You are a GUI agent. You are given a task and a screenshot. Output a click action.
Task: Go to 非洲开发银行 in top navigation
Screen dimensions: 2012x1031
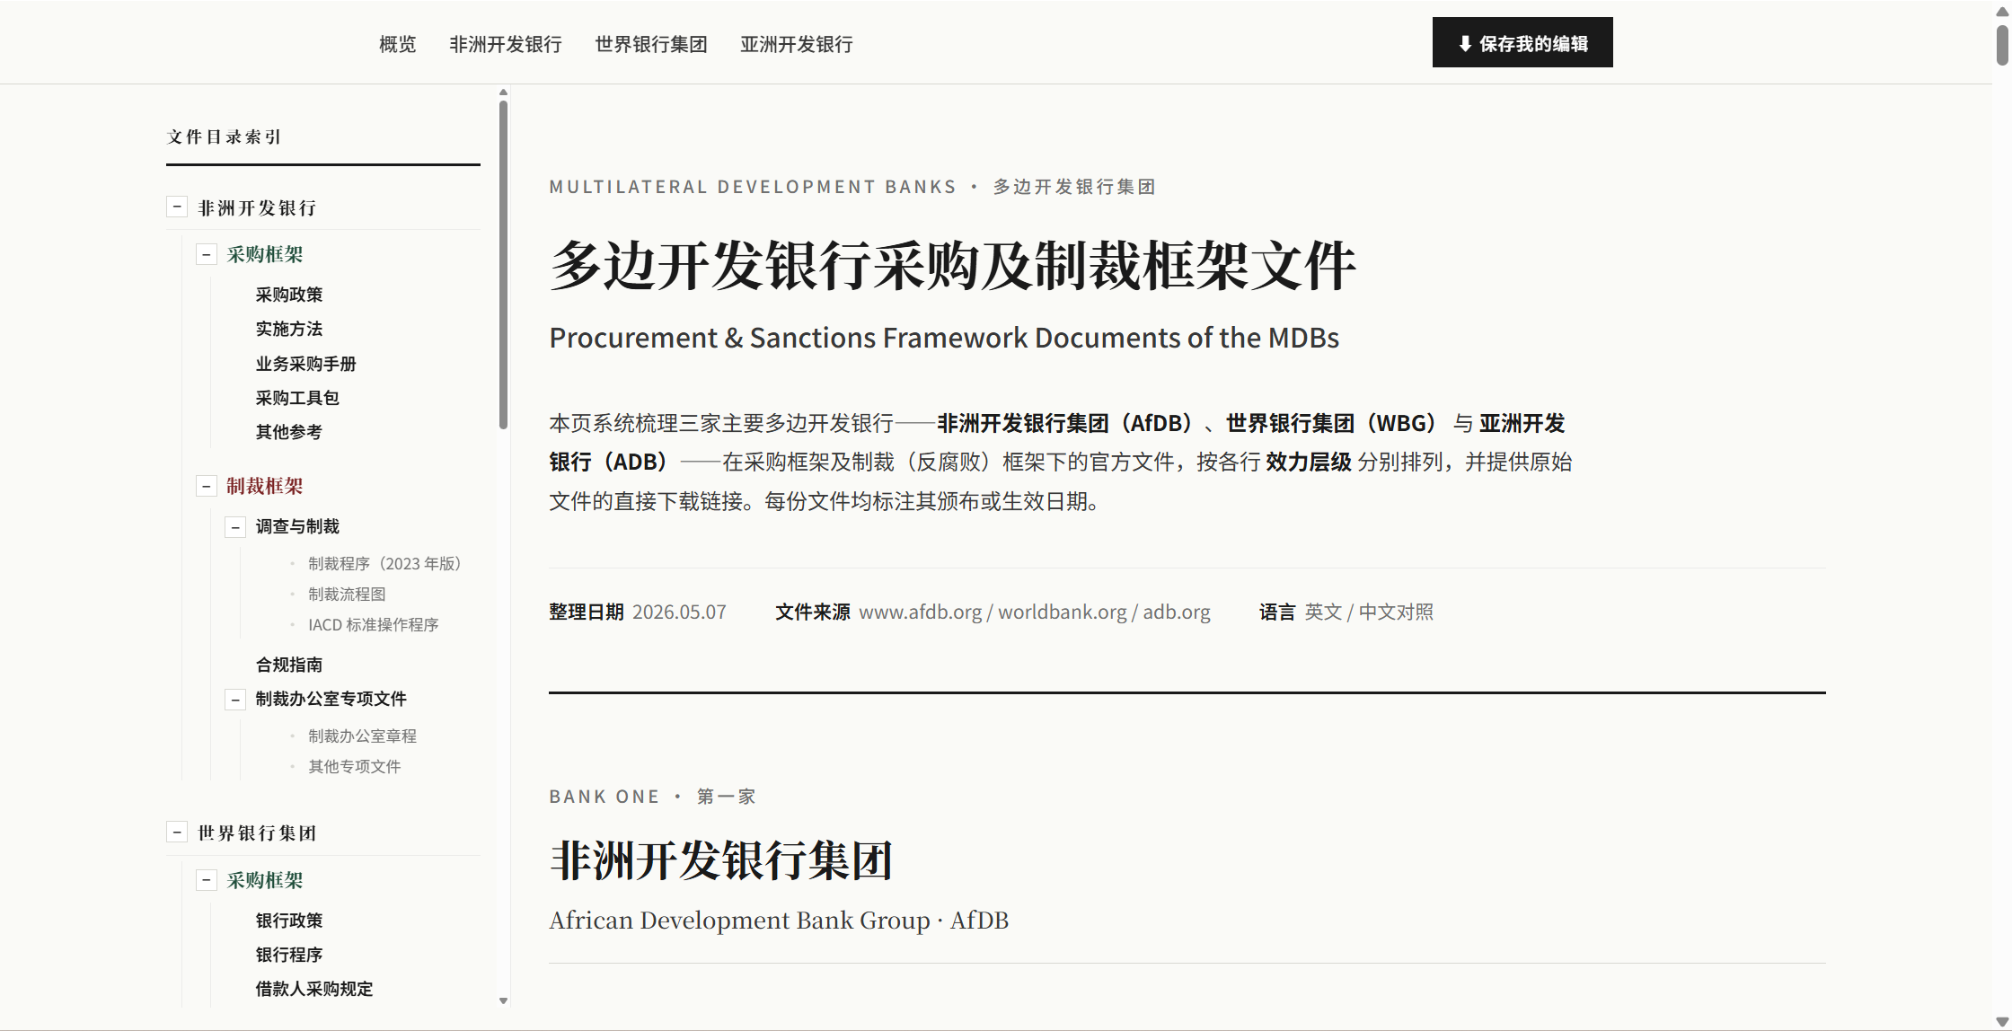(x=506, y=44)
